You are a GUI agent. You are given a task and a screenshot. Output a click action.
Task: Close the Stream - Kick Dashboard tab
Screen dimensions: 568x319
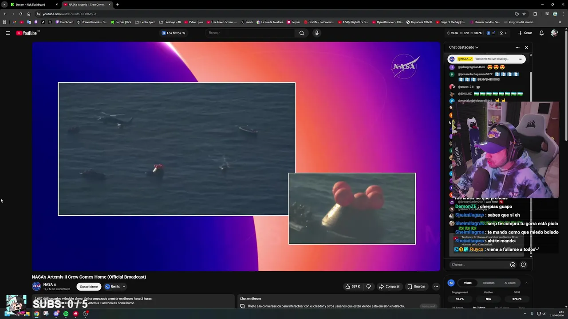57,4
